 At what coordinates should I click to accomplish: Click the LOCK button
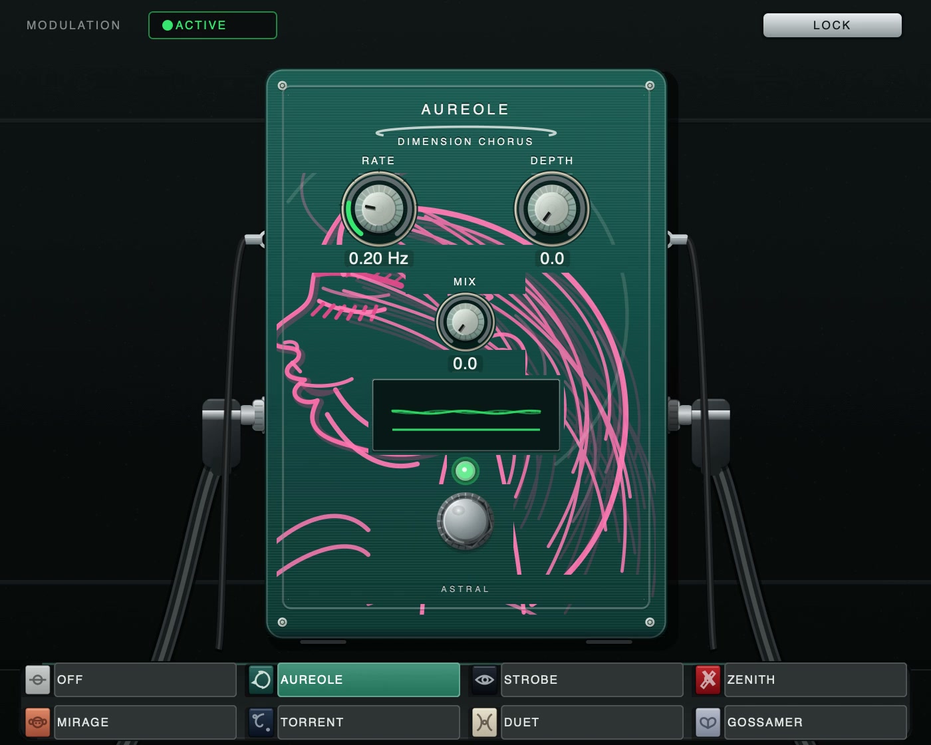pos(832,25)
